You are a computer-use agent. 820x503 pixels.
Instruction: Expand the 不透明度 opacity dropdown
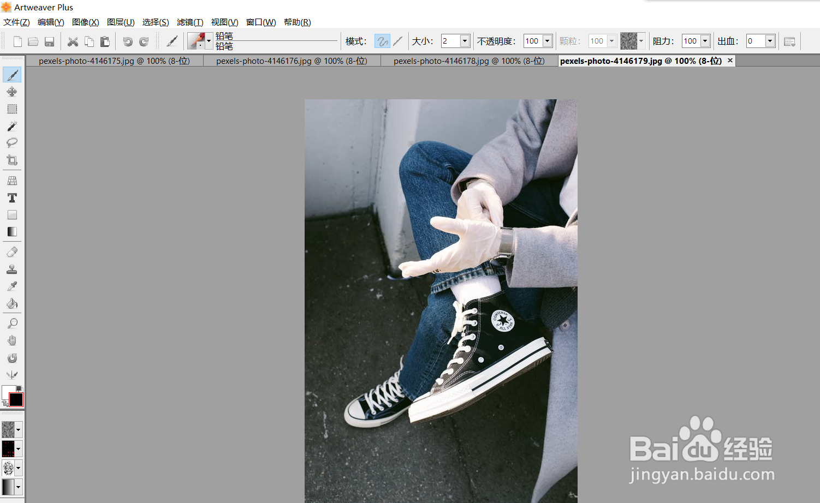[x=547, y=41]
